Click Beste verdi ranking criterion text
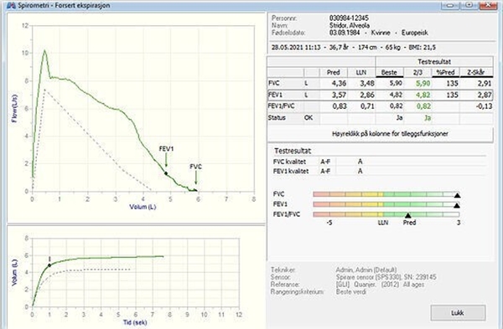This screenshot has height=329, width=503. point(351,292)
